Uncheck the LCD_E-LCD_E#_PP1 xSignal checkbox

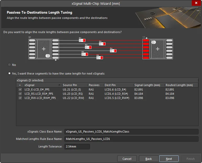click(20, 90)
